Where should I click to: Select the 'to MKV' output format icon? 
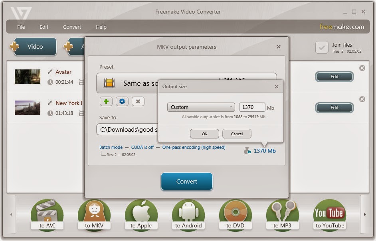(94, 213)
